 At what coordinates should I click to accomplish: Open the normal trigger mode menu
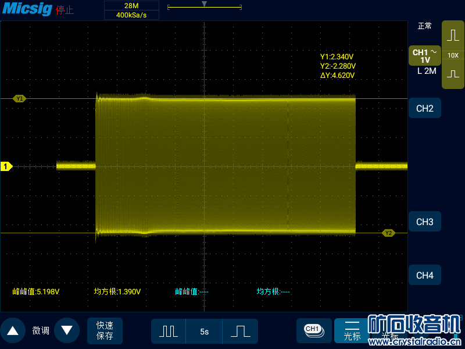point(424,26)
